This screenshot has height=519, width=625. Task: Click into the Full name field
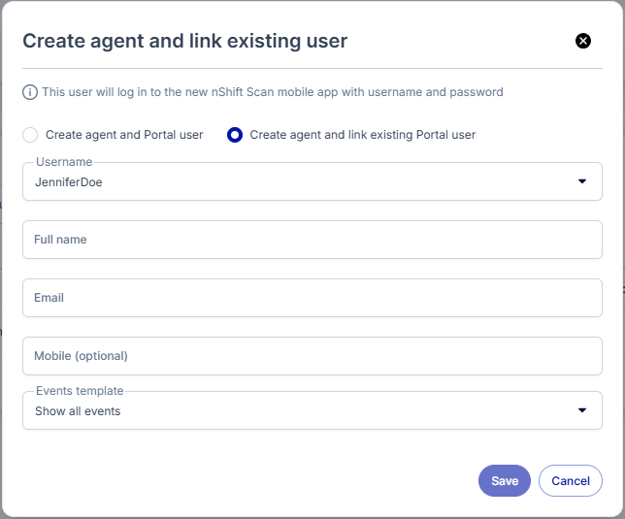click(x=312, y=240)
